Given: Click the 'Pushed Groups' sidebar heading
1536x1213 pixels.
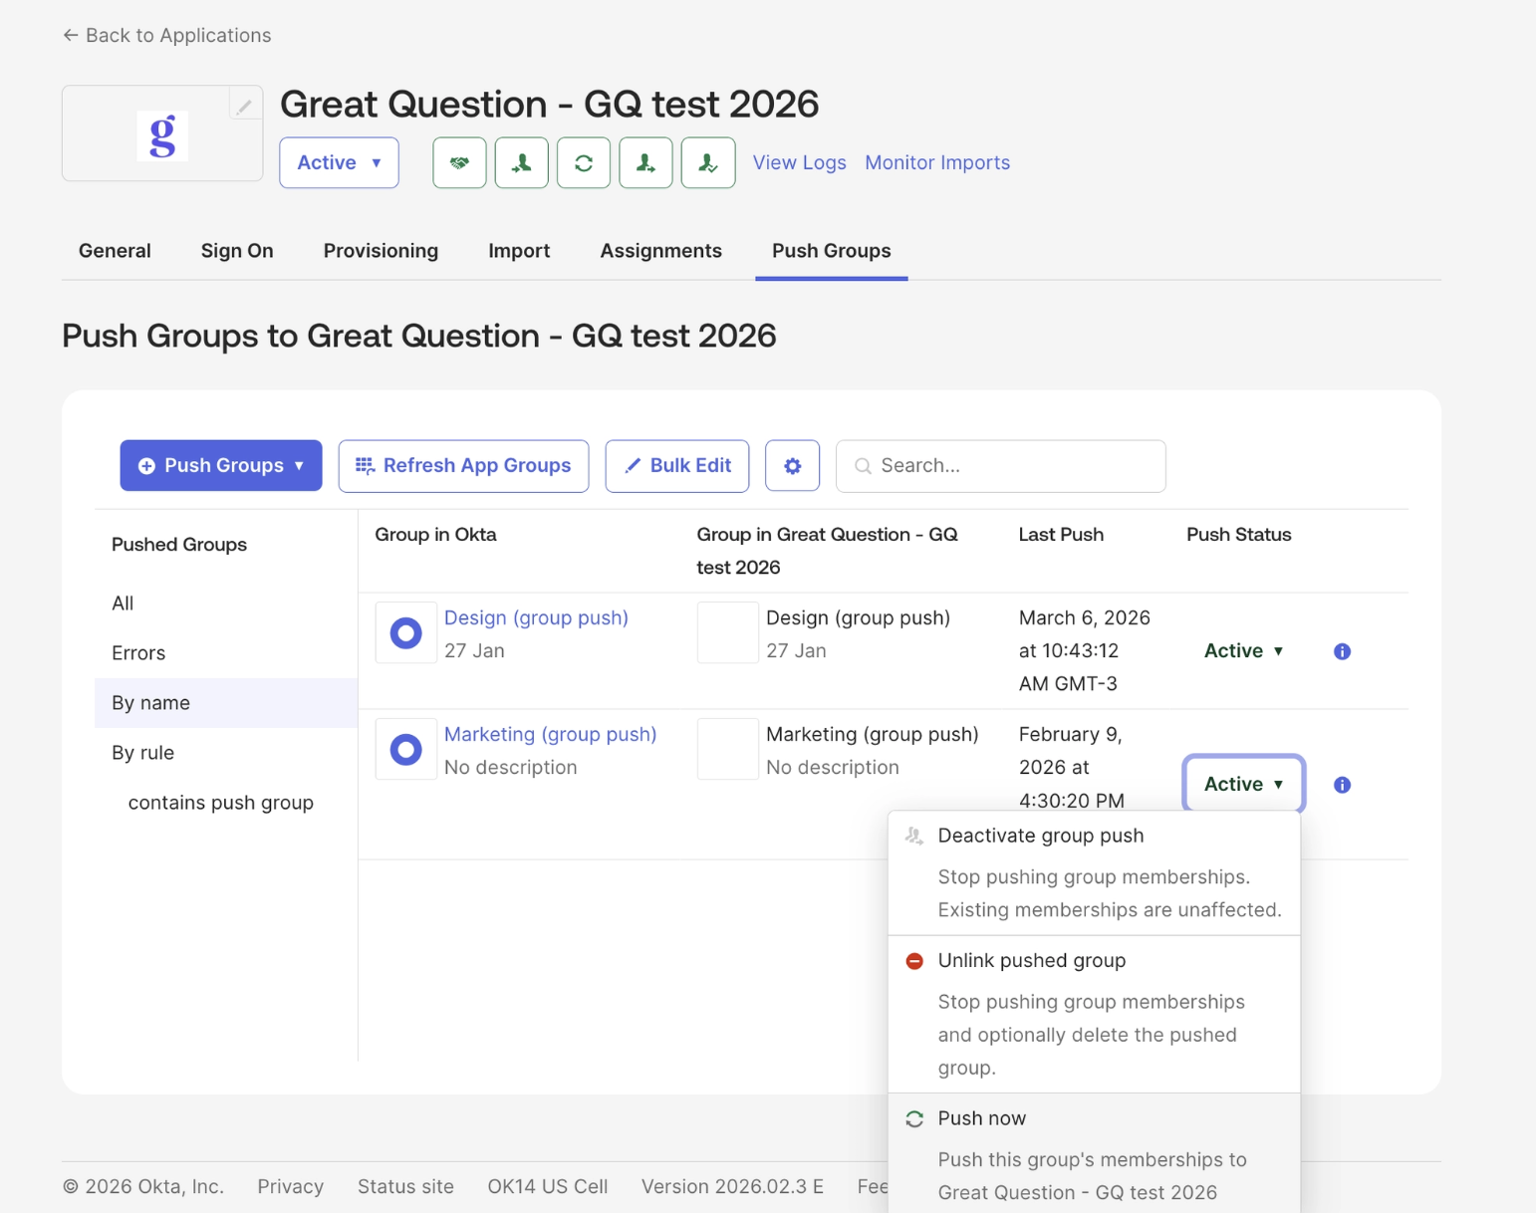Looking at the screenshot, I should (x=179, y=545).
